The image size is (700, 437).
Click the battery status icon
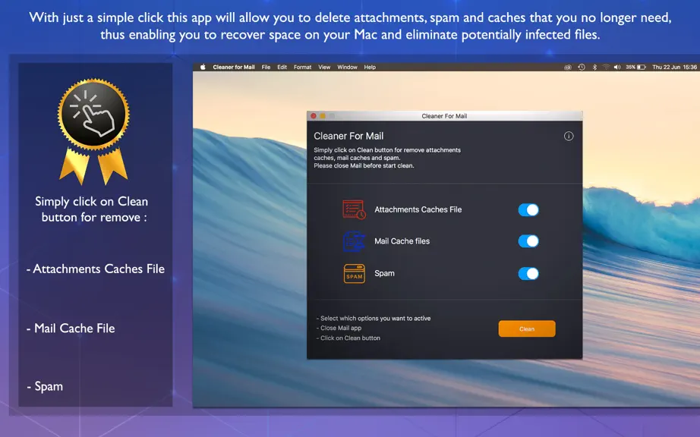(641, 67)
